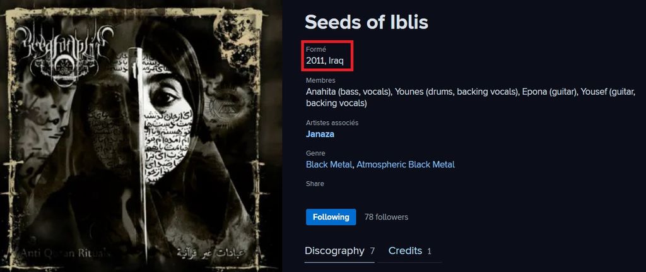Screen dimensions: 646x272
Task: Select the Black Metal genre link
Action: click(328, 165)
